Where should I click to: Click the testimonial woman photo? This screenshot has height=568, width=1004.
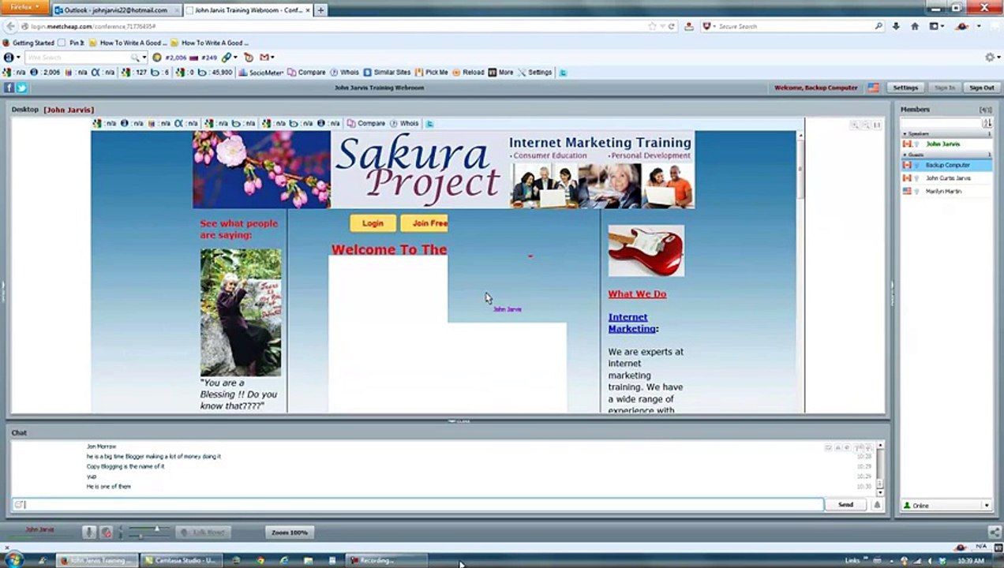241,312
